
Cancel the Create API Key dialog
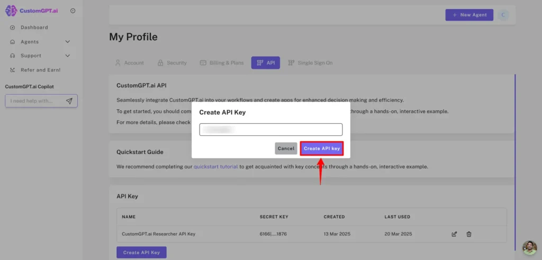click(x=286, y=148)
